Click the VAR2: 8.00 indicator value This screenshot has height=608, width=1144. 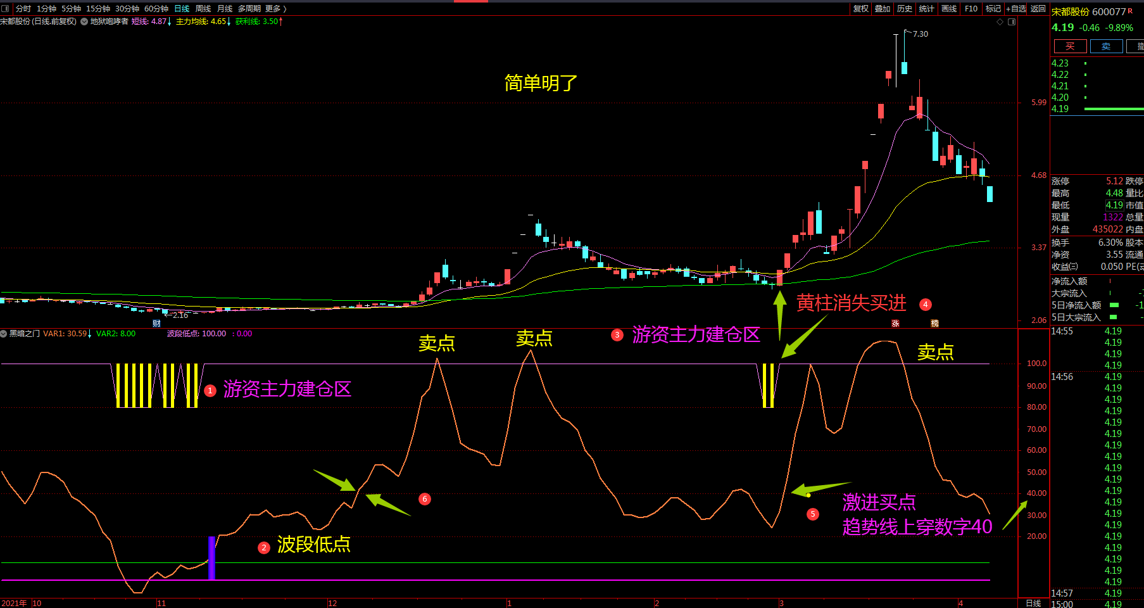pyautogui.click(x=116, y=334)
